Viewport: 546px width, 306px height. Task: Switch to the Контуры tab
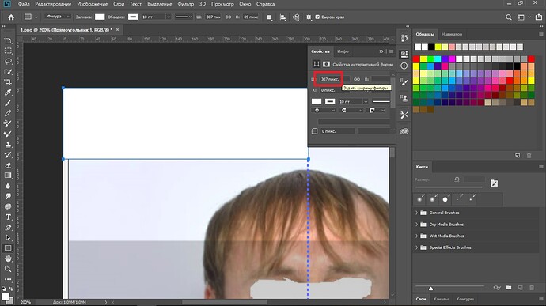[464, 299]
